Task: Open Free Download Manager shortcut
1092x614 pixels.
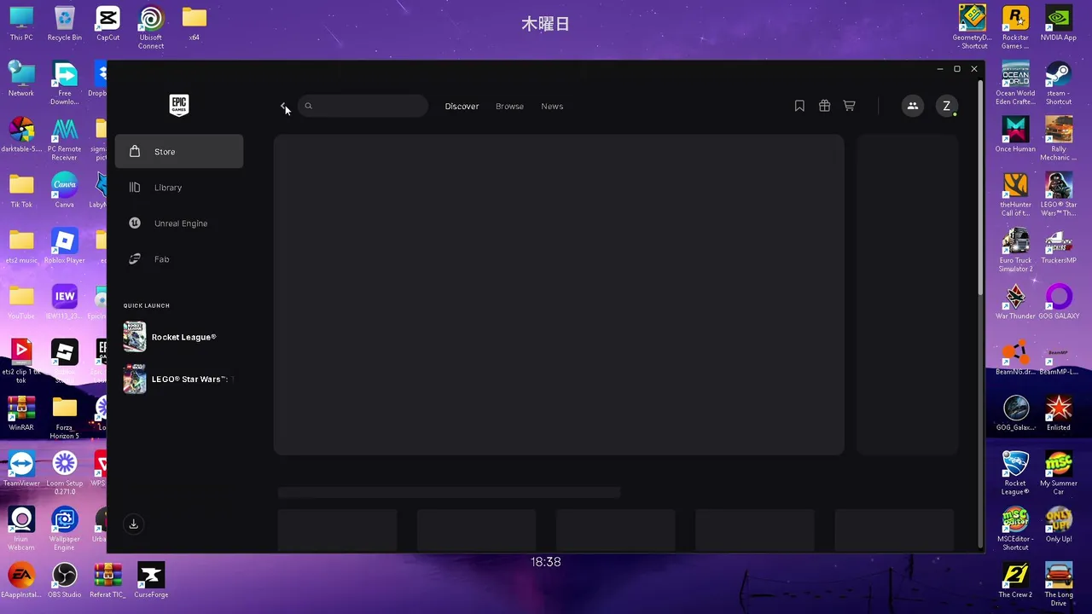Action: click(65, 83)
